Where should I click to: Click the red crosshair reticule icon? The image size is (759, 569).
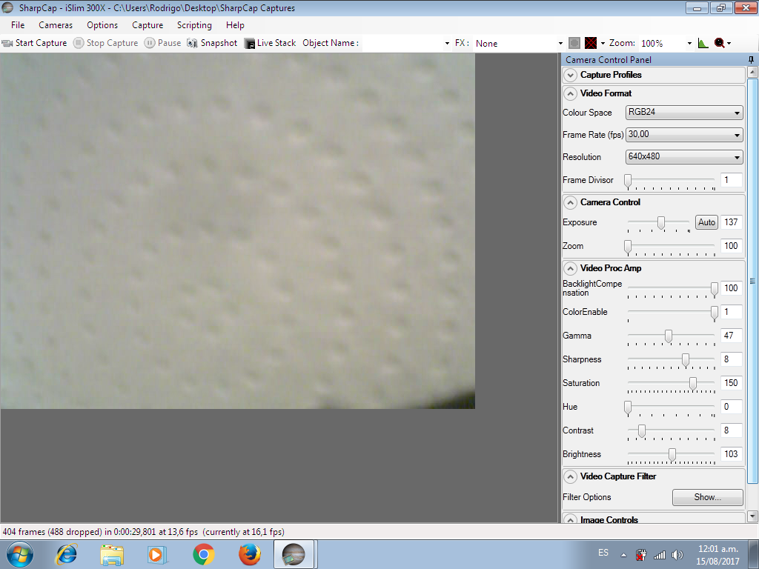[591, 43]
